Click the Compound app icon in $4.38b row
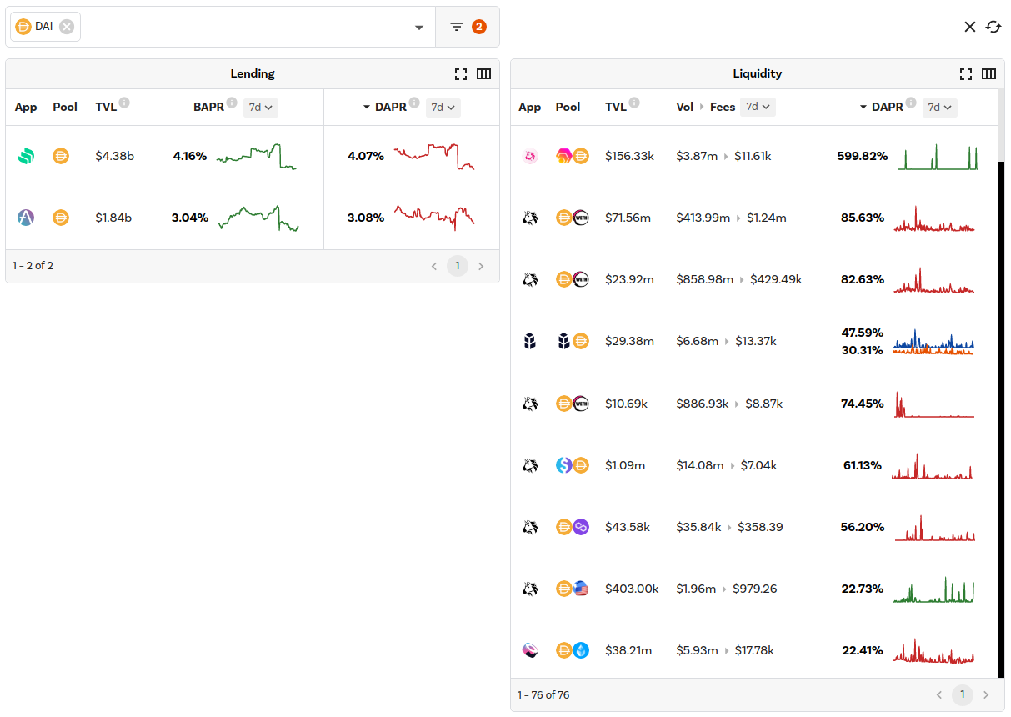 (26, 156)
